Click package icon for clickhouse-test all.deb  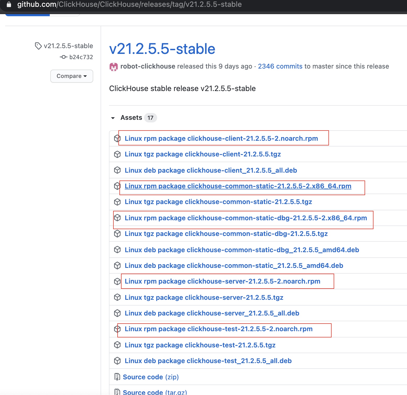point(117,361)
